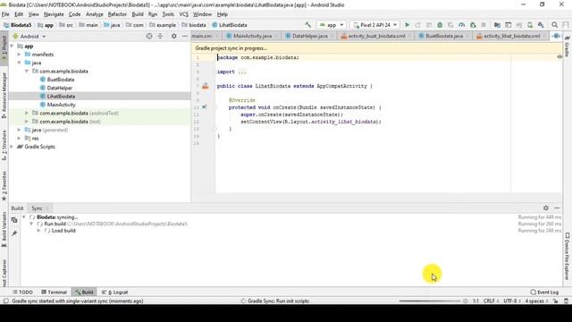Image resolution: width=572 pixels, height=322 pixels.
Task: Open the Navigate menu
Action: (54, 14)
